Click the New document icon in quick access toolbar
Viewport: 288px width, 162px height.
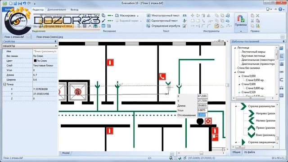click(11, 3)
